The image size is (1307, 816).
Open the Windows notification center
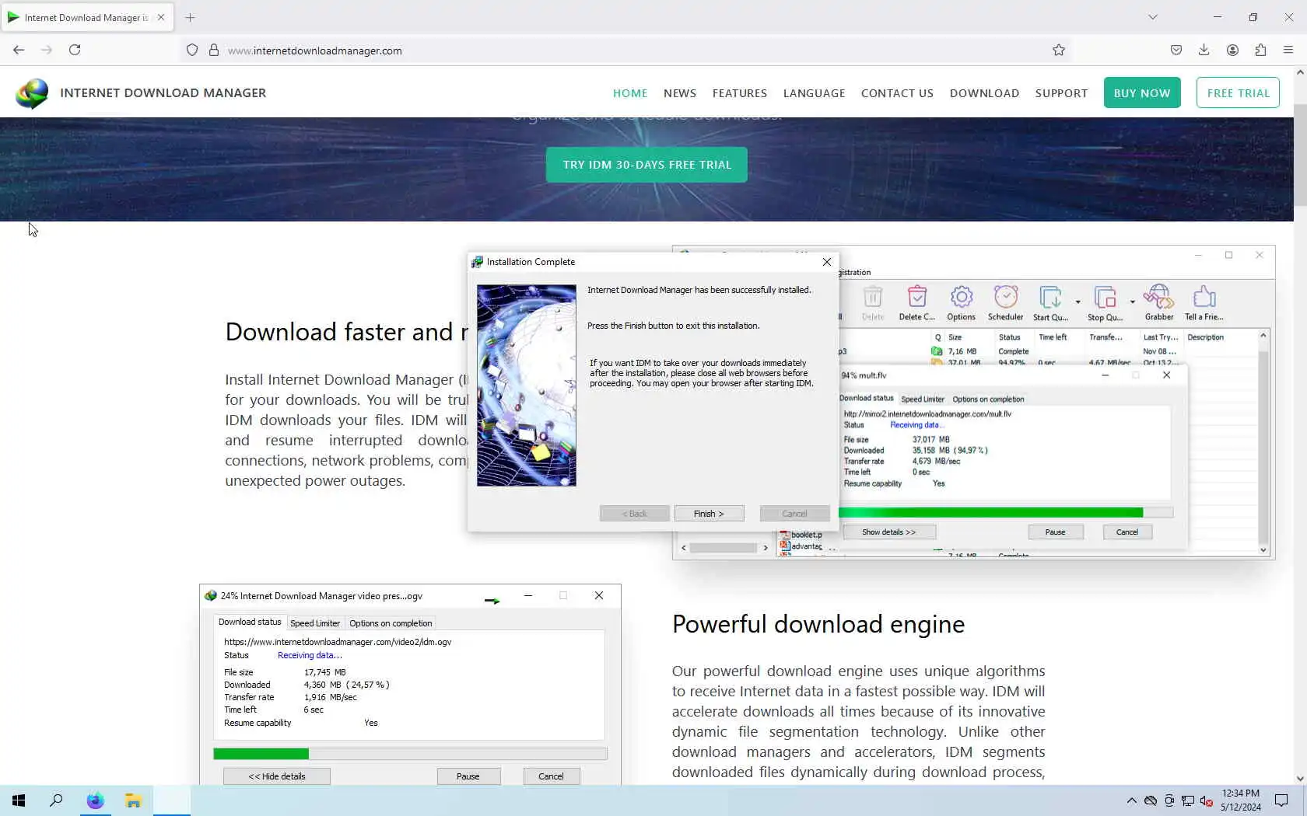tap(1281, 800)
